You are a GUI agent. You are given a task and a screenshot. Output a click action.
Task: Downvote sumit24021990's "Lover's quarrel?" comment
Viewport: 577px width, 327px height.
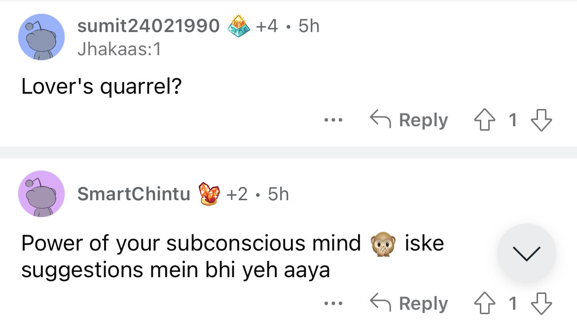click(541, 120)
